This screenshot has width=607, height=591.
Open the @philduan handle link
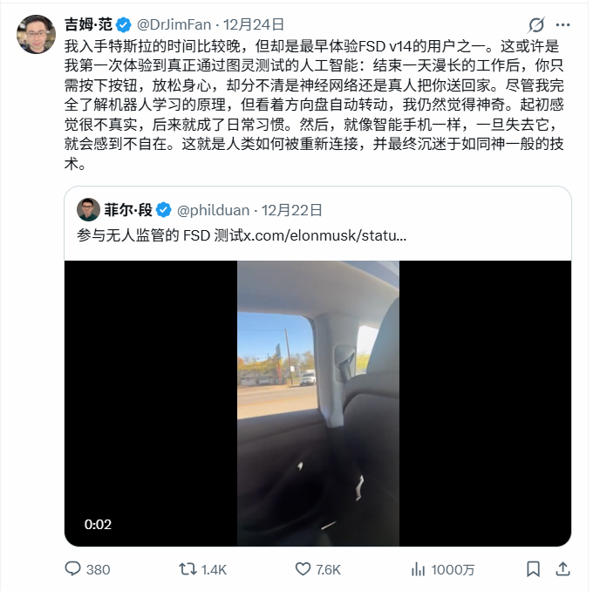(214, 210)
